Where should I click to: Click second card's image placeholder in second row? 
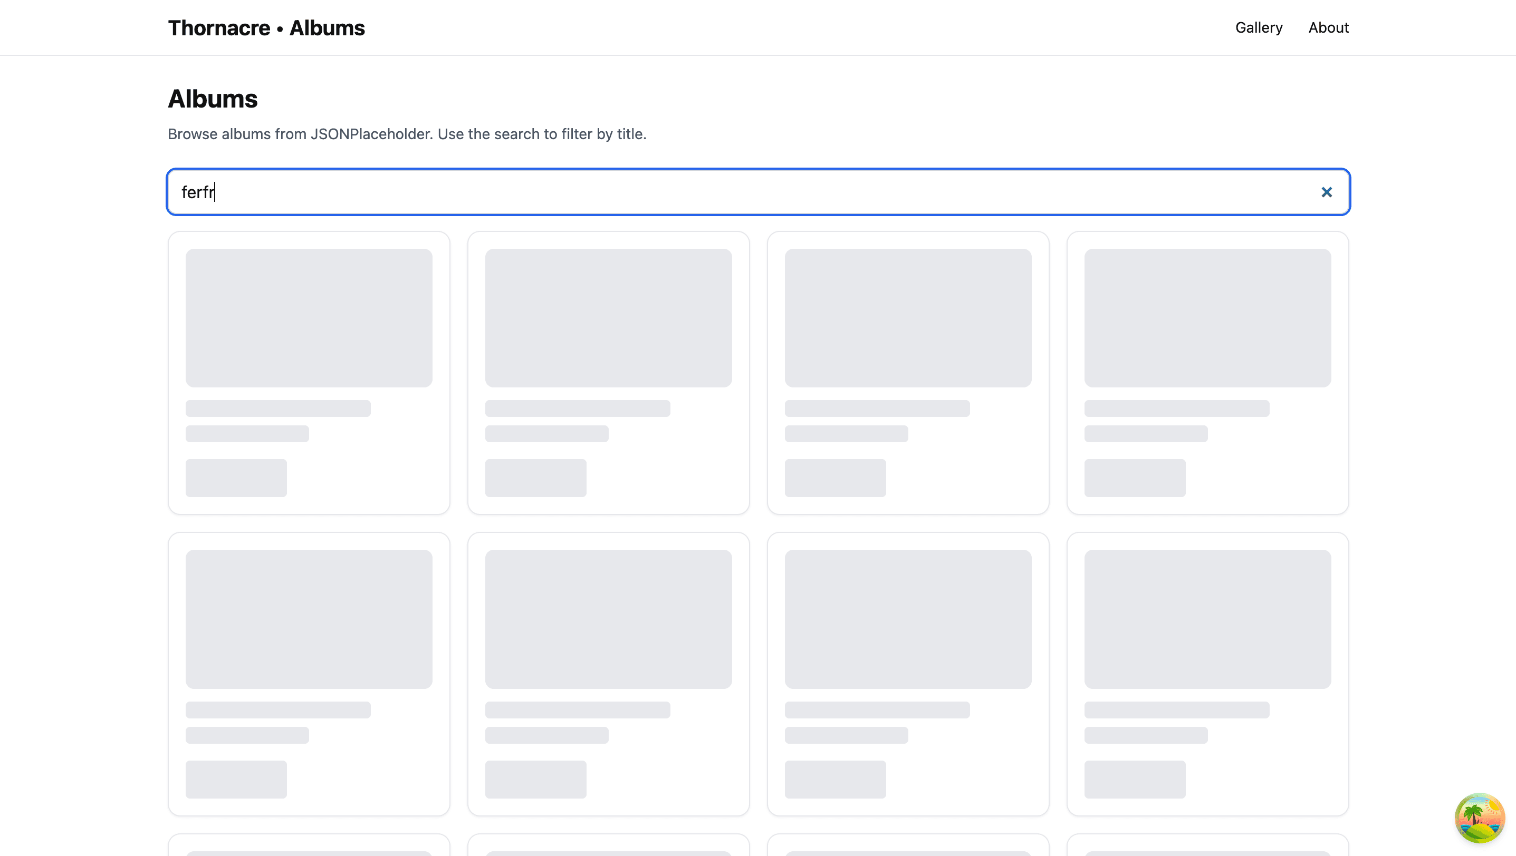click(x=608, y=618)
